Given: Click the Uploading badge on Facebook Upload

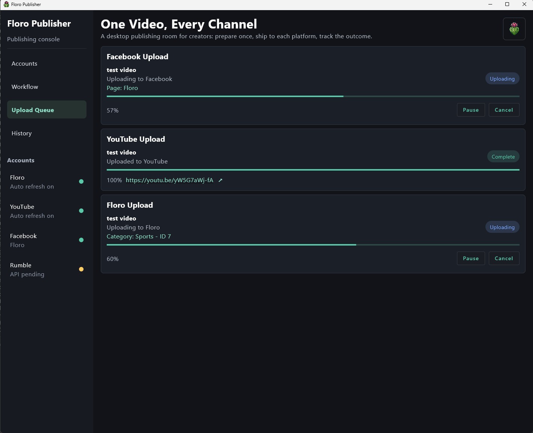Looking at the screenshot, I should 502,79.
